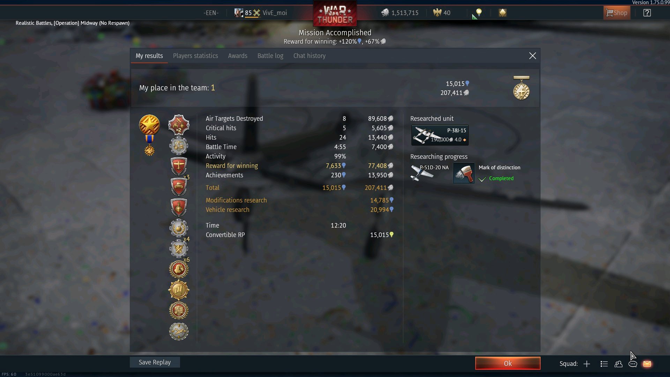Switch to Players statistics tab
Image resolution: width=670 pixels, height=377 pixels.
pyautogui.click(x=195, y=56)
